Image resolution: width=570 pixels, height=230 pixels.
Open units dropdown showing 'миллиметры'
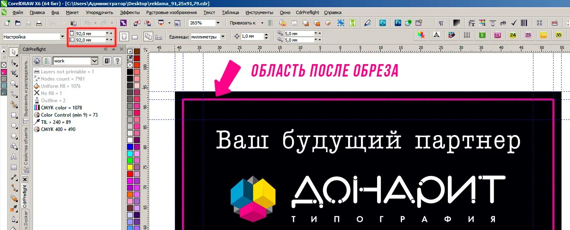coord(223,36)
